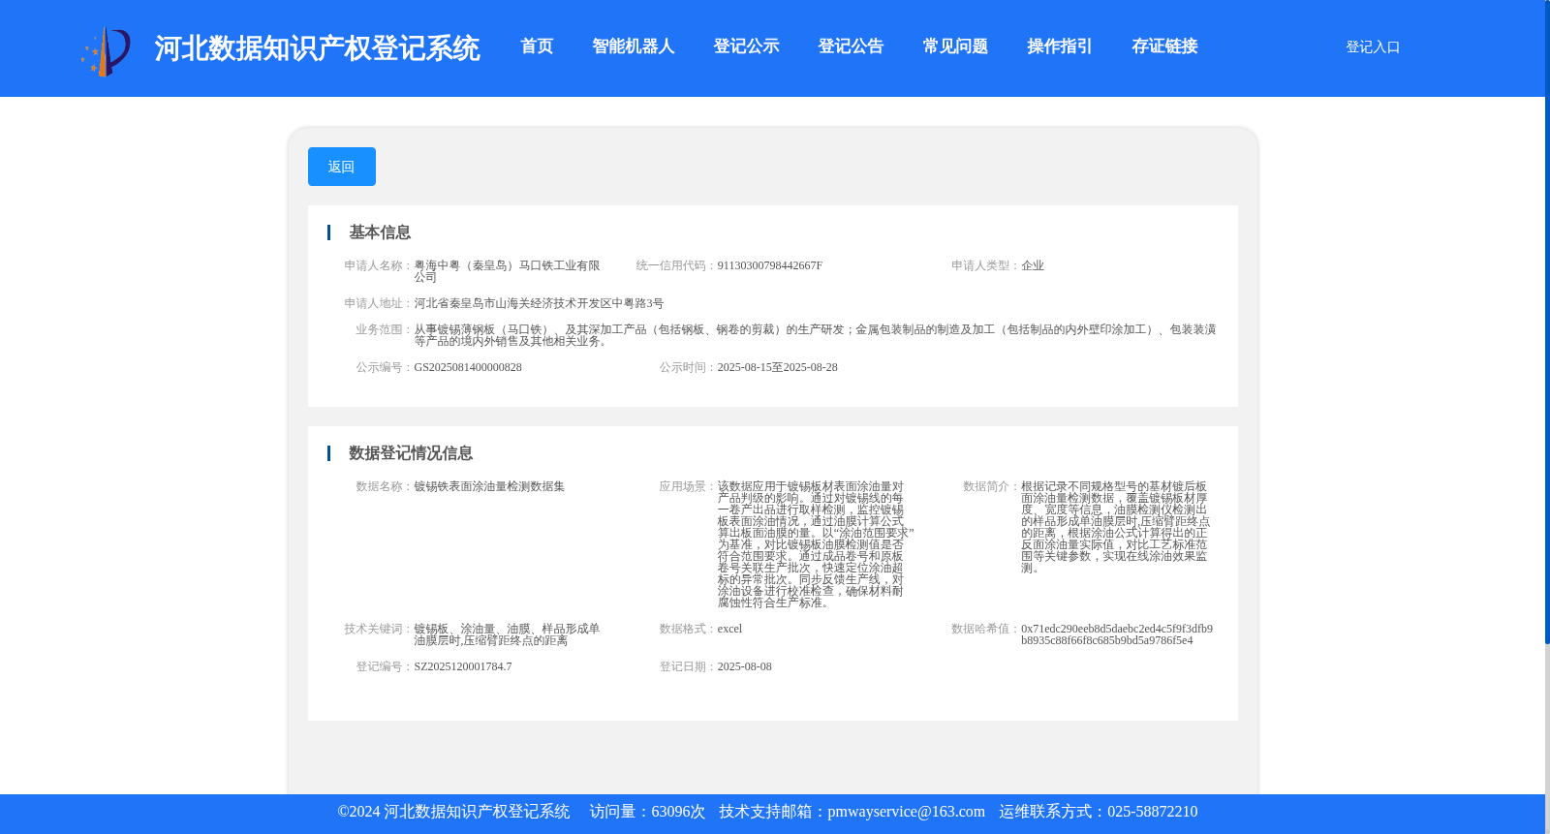Select the registration number SZ2025120001784.7
Viewport: 1550px width, 834px height.
point(463,666)
